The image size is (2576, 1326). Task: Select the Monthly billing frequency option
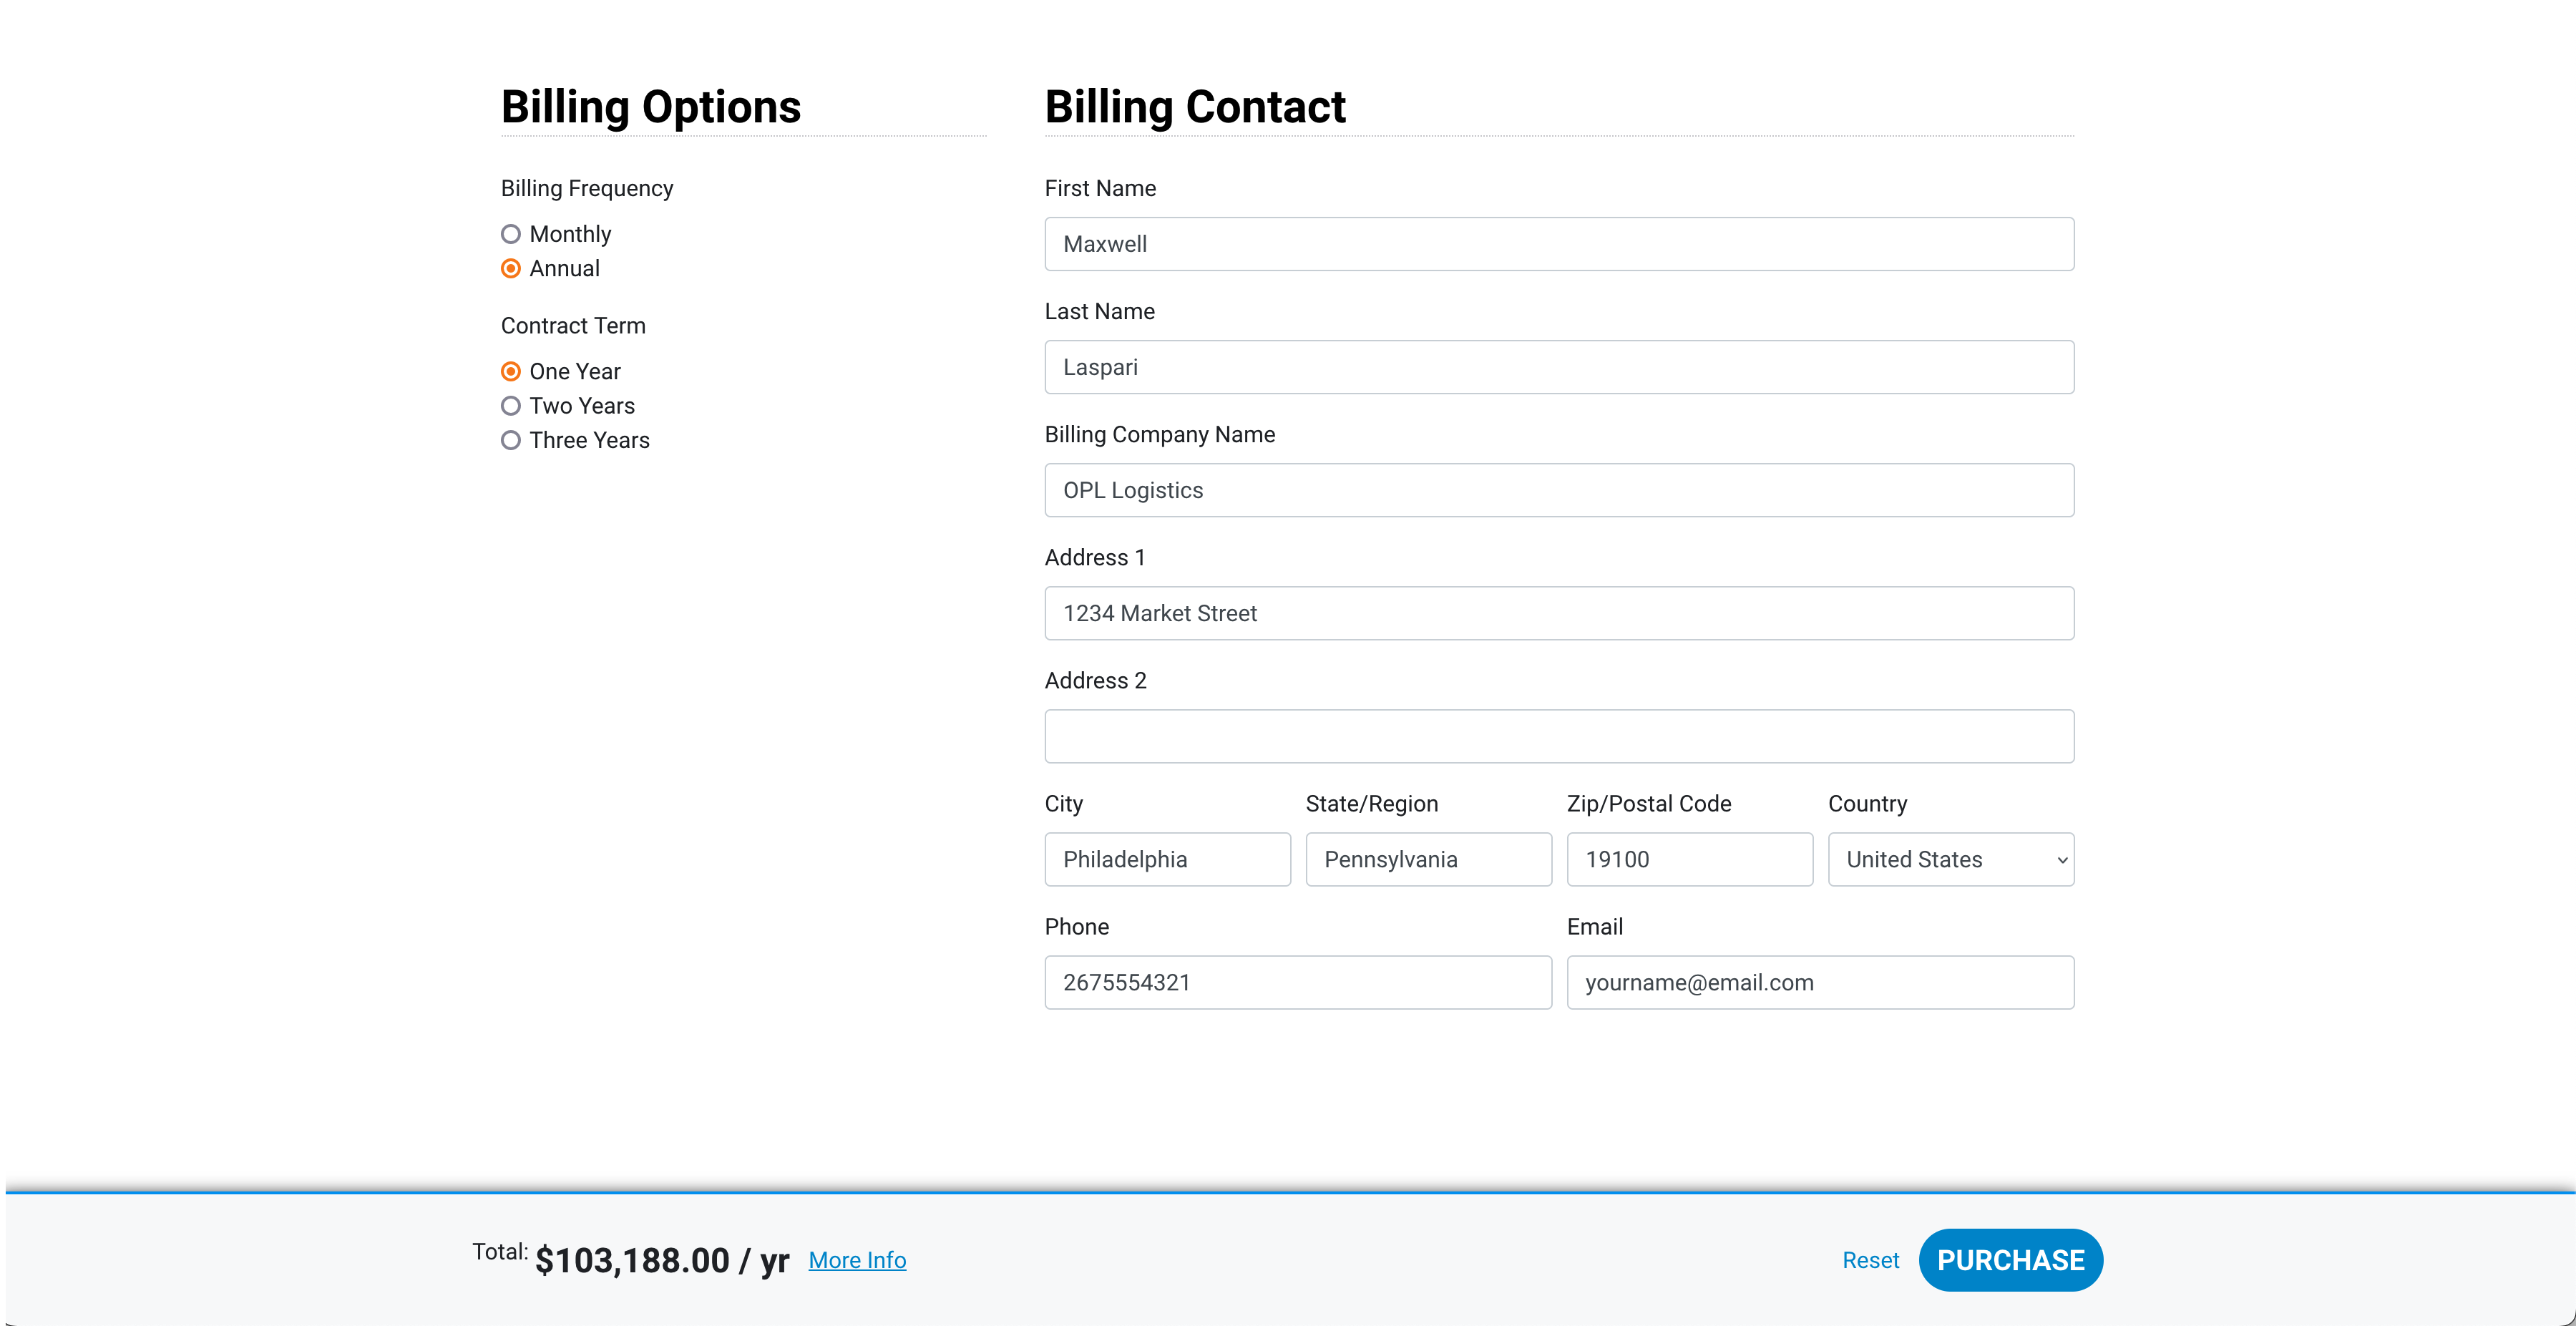[511, 234]
